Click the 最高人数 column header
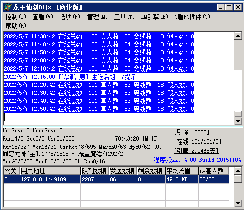This screenshot has height=210, width=244. [214, 171]
